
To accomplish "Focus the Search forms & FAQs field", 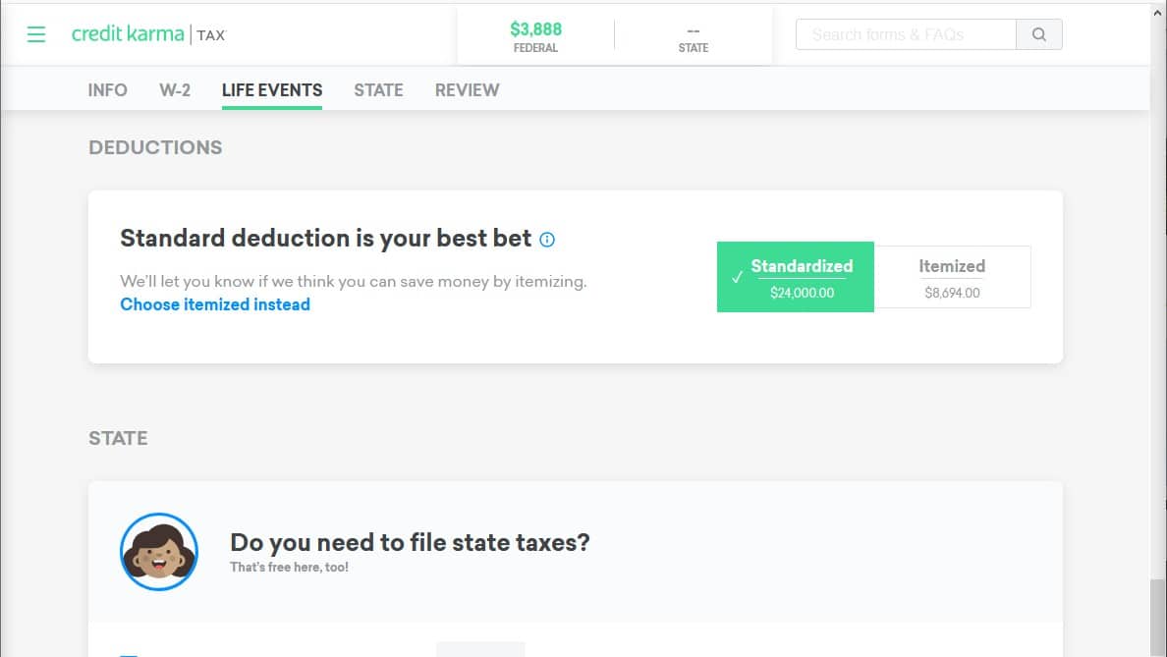I will click(906, 34).
